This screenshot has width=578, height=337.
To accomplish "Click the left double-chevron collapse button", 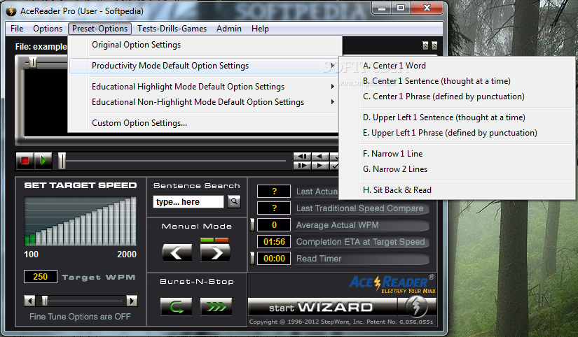I will pyautogui.click(x=425, y=45).
